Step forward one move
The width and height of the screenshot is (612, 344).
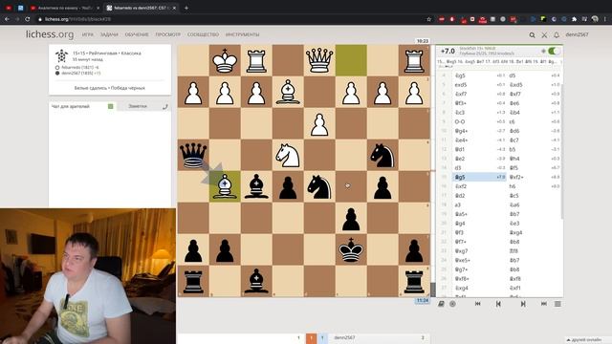point(523,304)
